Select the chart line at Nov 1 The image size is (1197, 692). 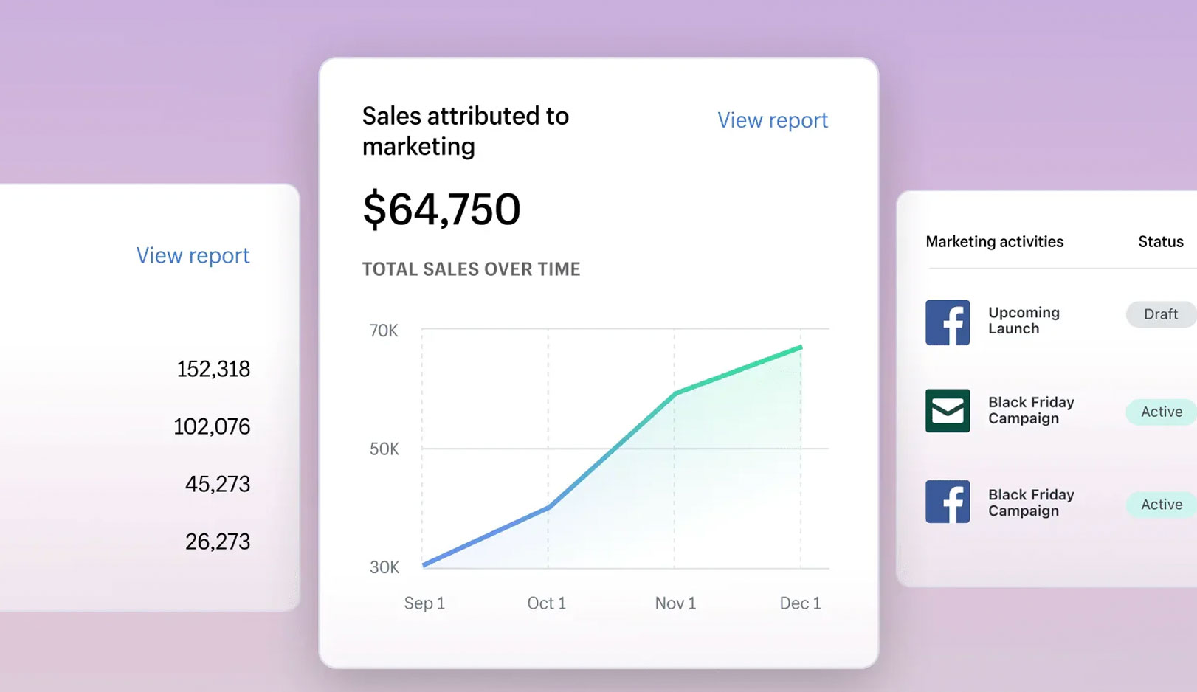(x=674, y=394)
